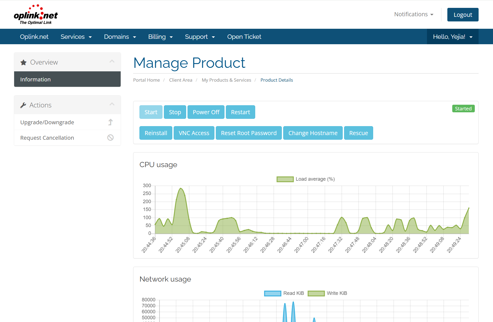Select the Information sidebar item

67,79
